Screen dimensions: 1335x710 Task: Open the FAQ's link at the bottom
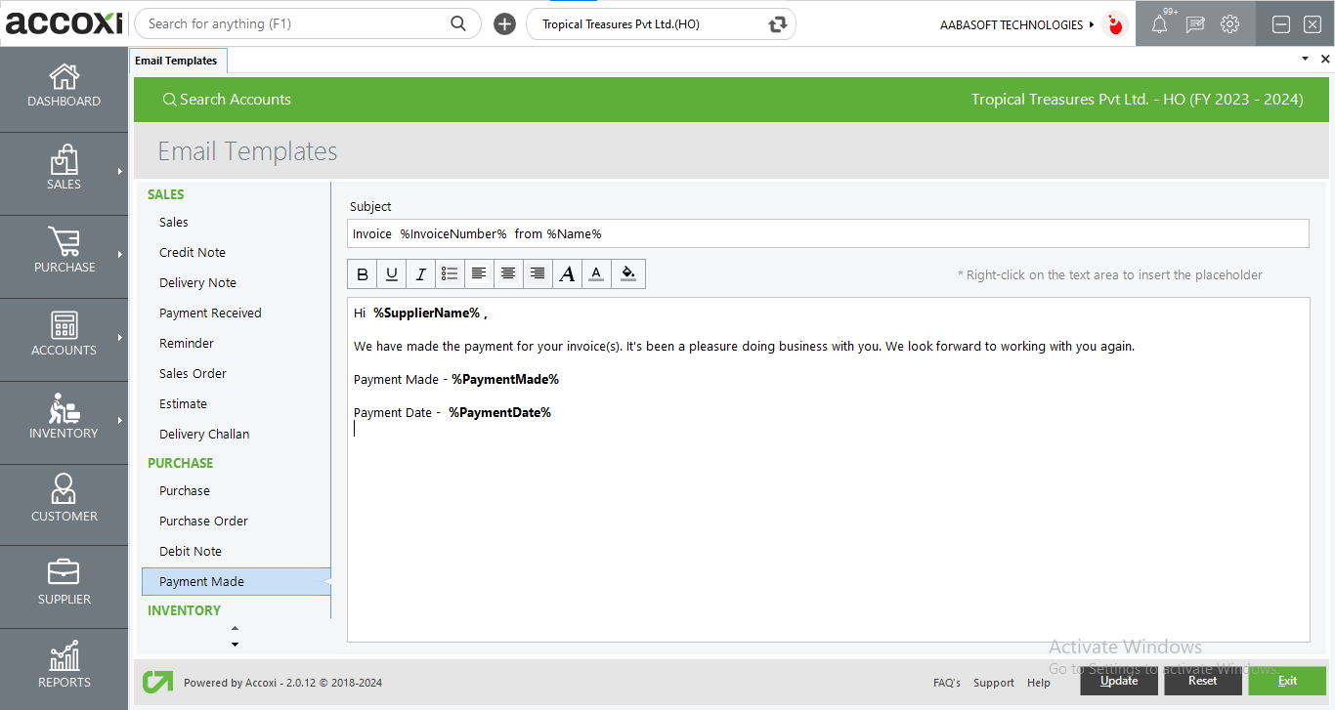[946, 683]
